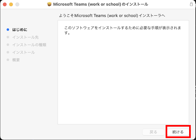This screenshot has height=140, width=196.
Task: Click the window title Microsoft Teams のインストール
Action: click(x=101, y=4)
